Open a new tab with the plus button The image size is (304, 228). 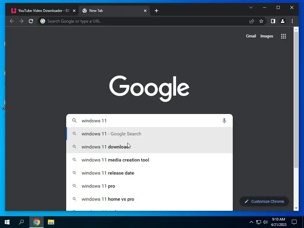pos(156,11)
